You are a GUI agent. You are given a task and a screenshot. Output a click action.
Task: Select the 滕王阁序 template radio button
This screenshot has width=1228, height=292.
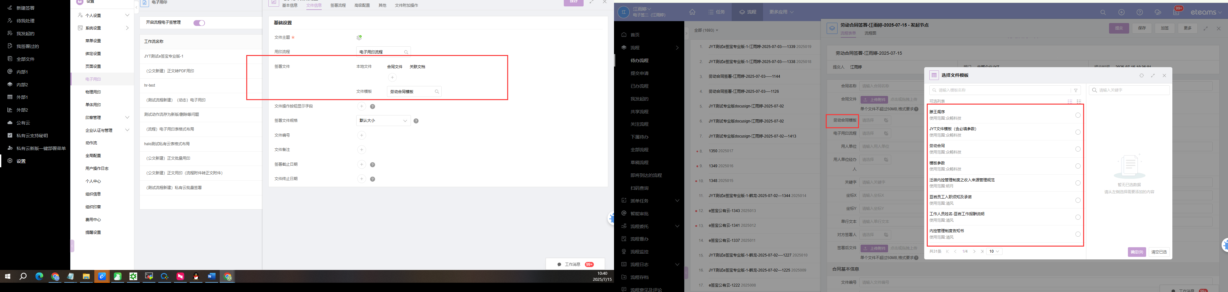(1078, 115)
